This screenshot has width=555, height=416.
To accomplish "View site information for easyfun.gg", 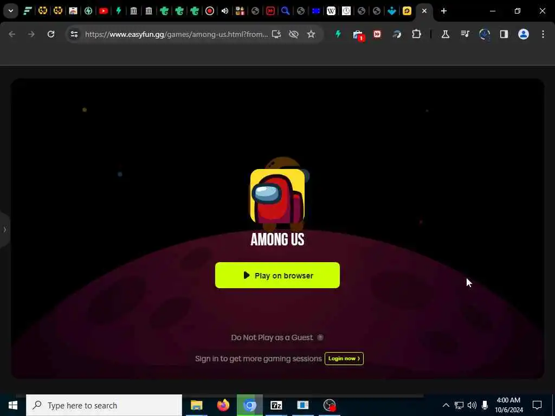I will click(74, 34).
